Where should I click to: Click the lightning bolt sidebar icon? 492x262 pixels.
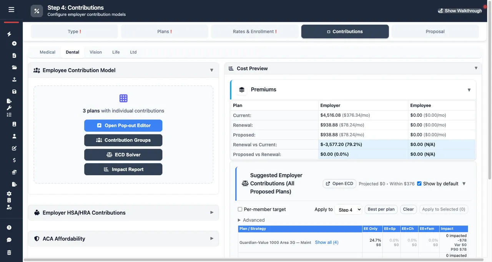[9, 34]
